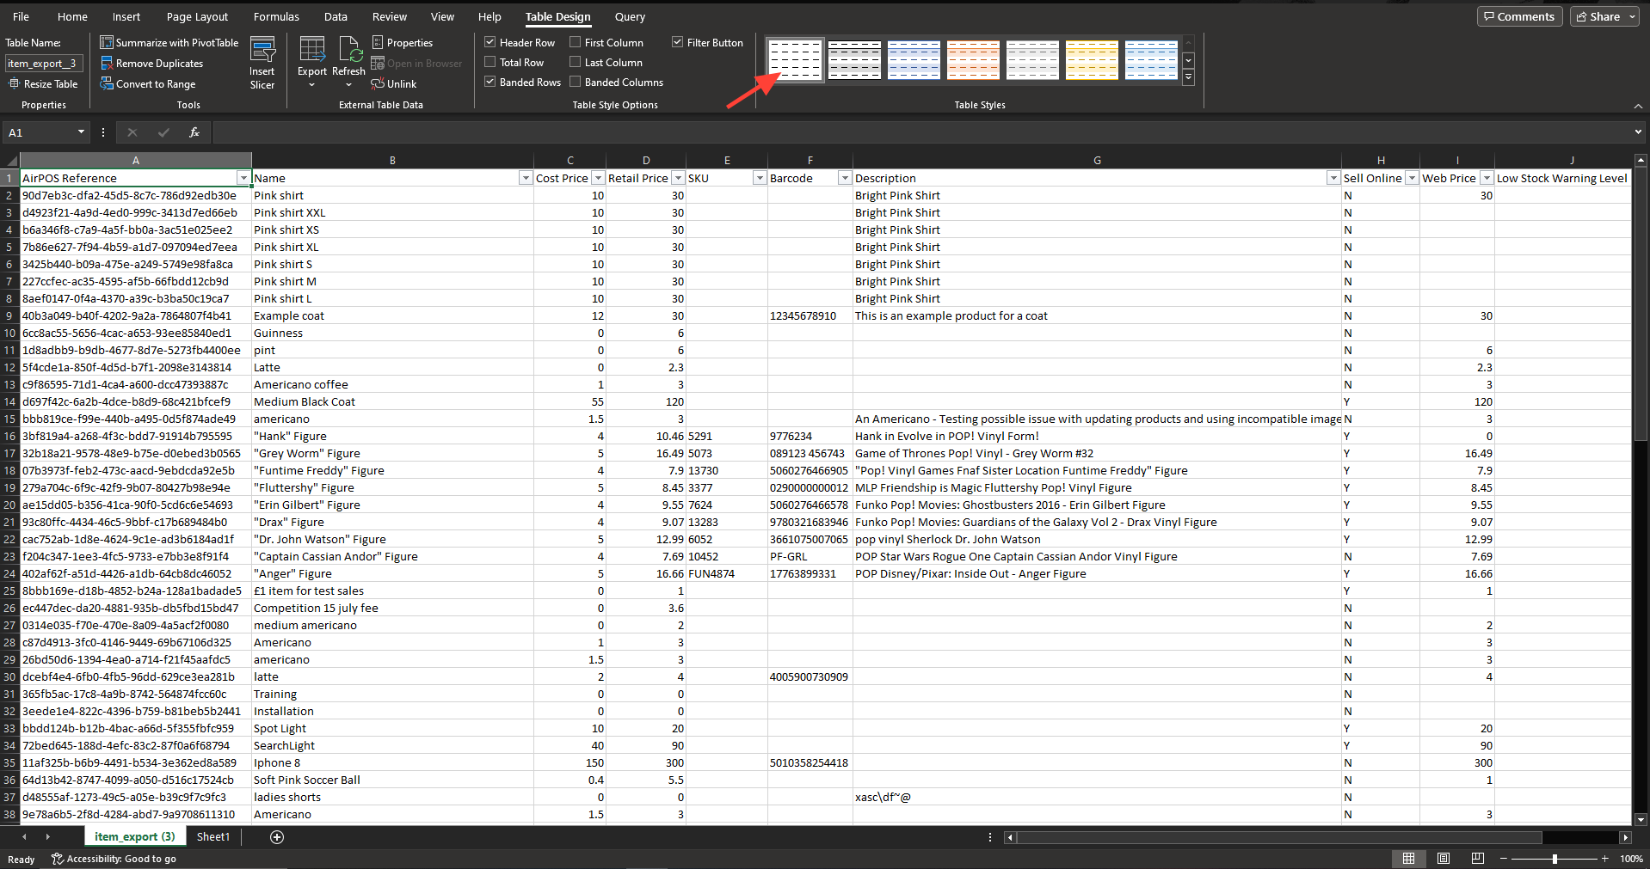Zoom out with minus button

[1504, 859]
